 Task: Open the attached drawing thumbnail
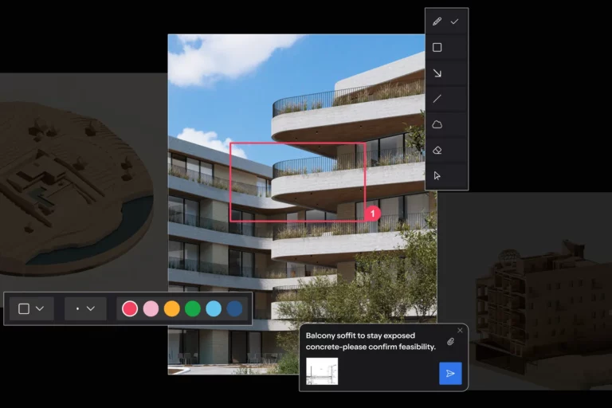pyautogui.click(x=322, y=371)
